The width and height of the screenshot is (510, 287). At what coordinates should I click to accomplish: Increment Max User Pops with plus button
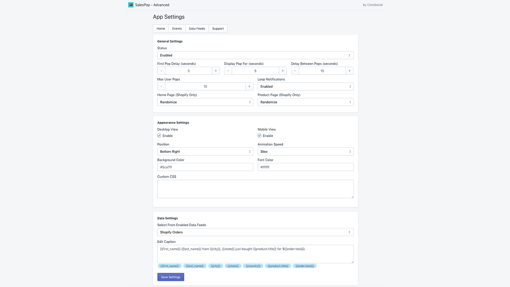click(x=249, y=86)
